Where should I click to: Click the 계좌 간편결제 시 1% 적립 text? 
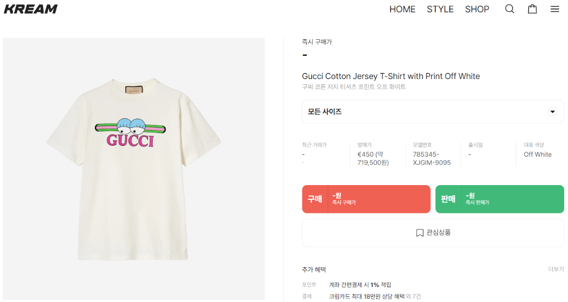click(x=360, y=285)
